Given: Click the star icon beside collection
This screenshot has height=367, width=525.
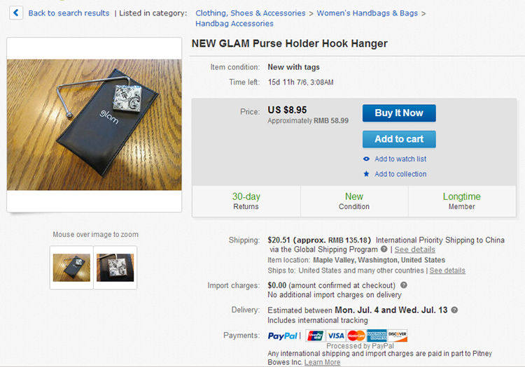Looking at the screenshot, I should point(366,174).
